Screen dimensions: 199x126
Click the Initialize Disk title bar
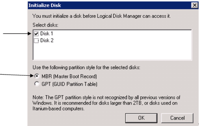point(94,5)
